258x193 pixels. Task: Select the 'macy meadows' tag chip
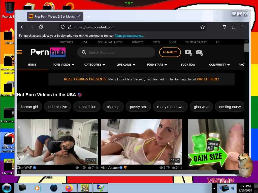click(x=170, y=107)
